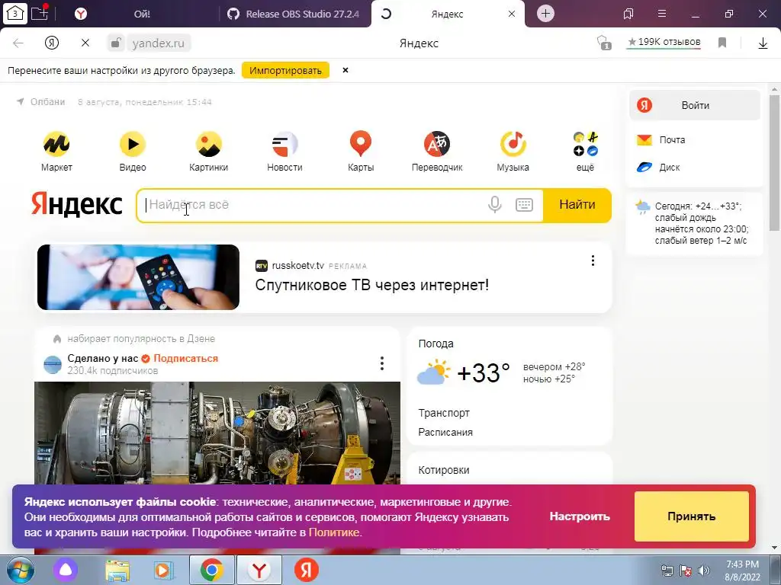This screenshot has width=781, height=585.
Task: Click the Найти search button
Action: pyautogui.click(x=577, y=204)
